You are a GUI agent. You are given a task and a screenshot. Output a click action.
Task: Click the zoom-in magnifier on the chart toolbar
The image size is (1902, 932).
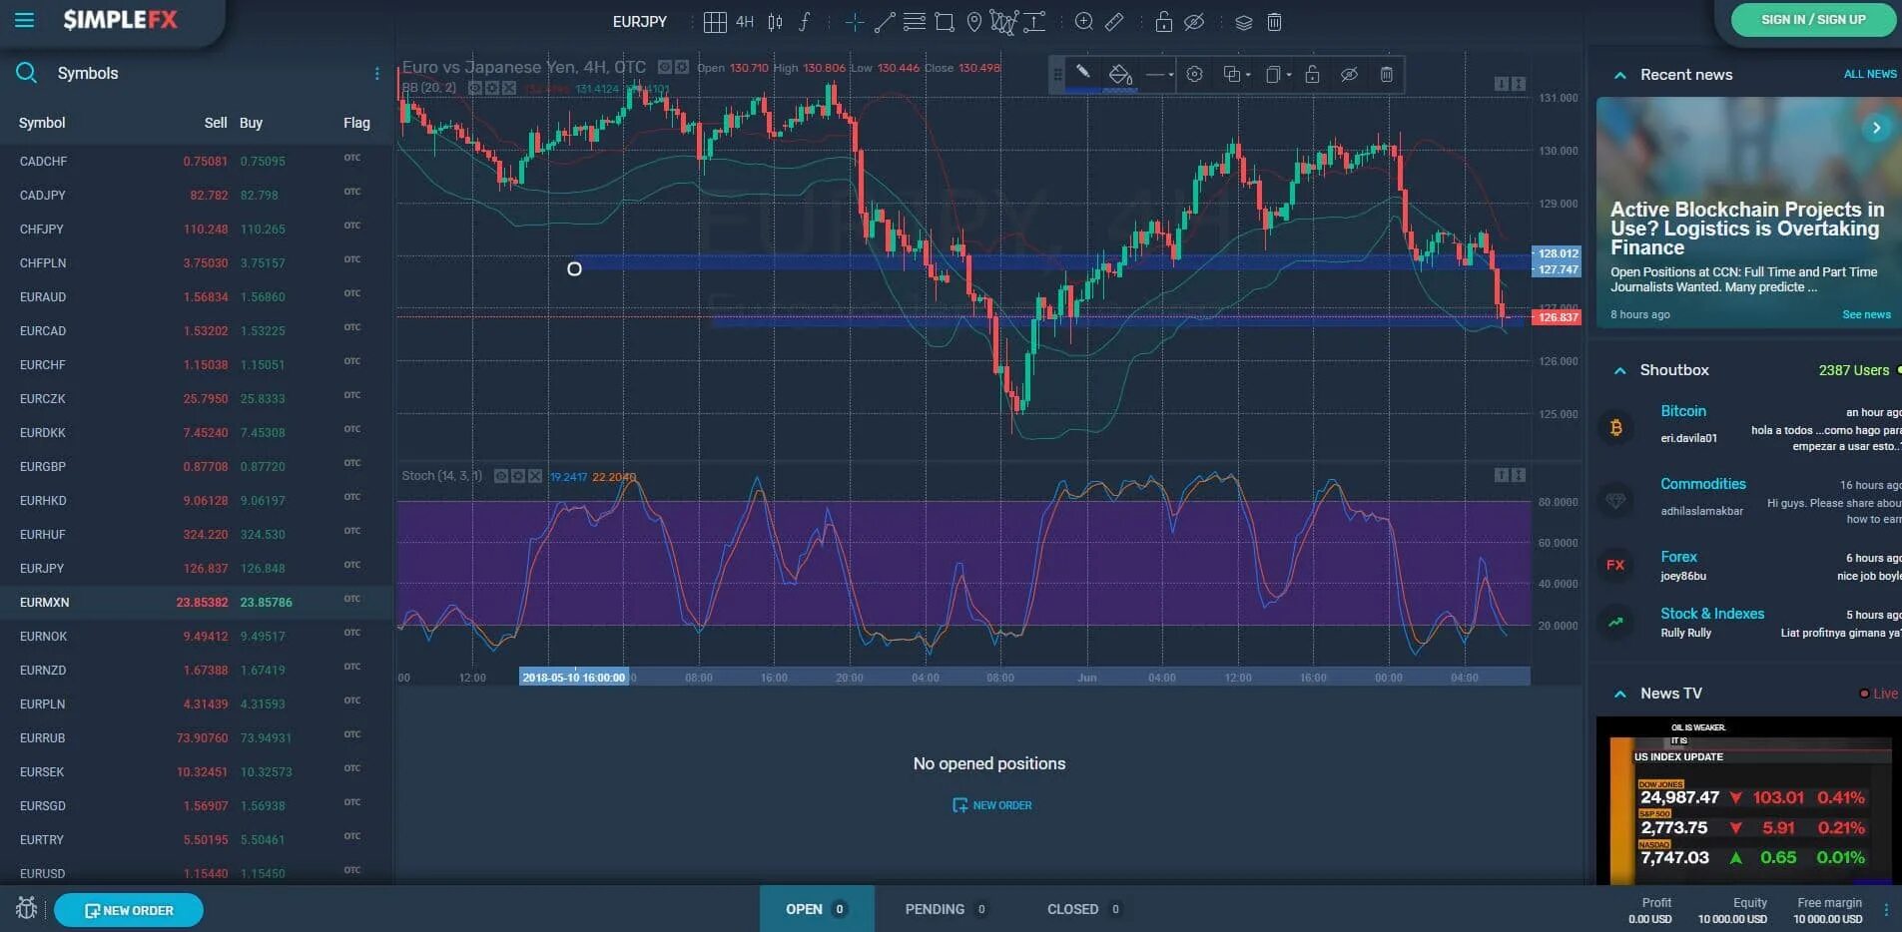(x=1085, y=22)
